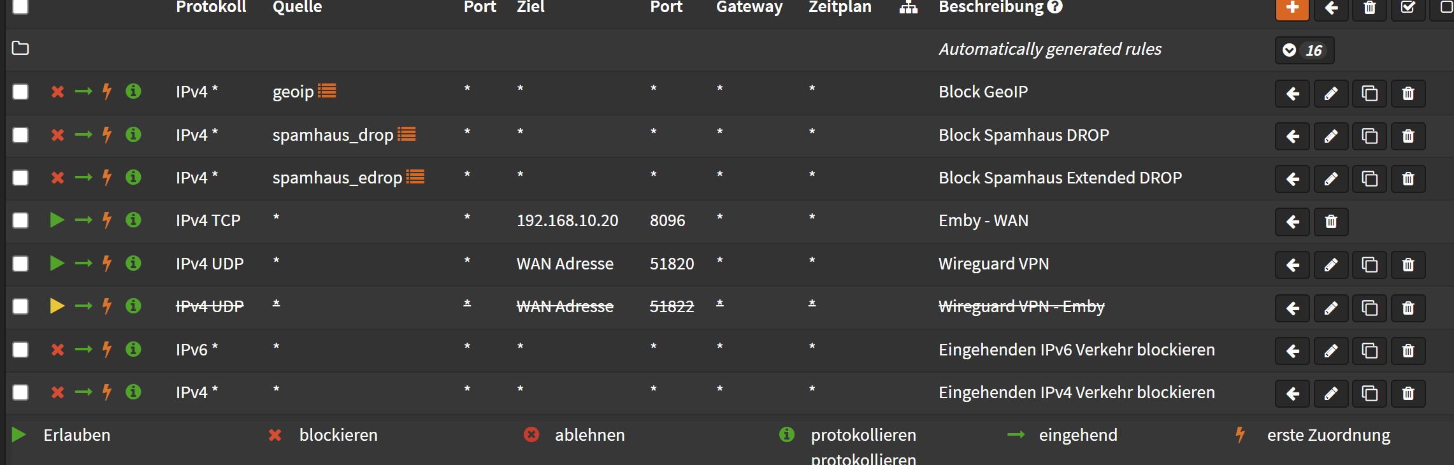Add a new firewall rule with plus button

point(1292,8)
